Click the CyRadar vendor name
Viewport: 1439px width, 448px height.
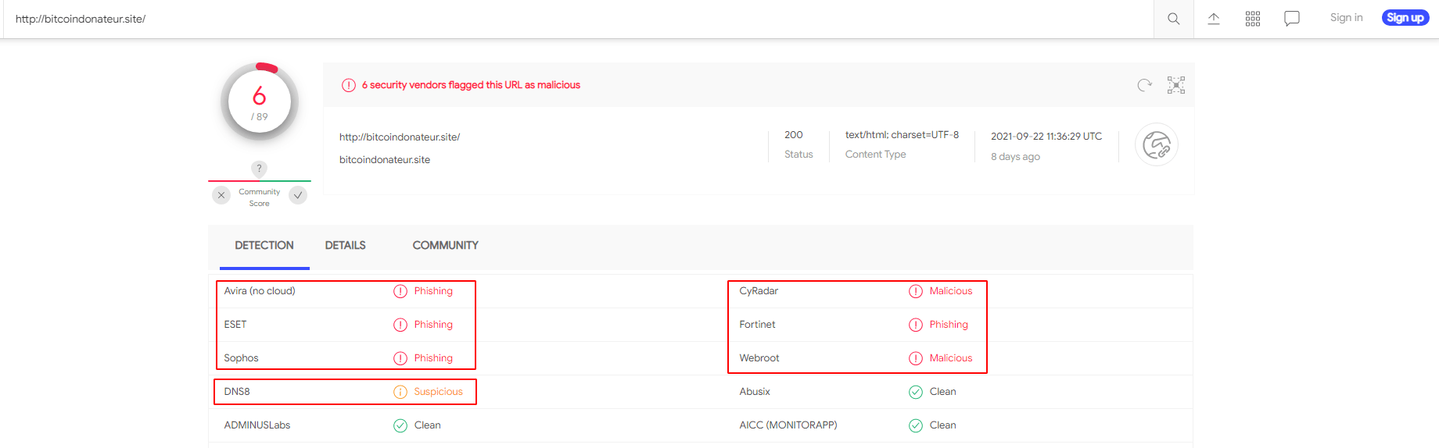click(759, 291)
